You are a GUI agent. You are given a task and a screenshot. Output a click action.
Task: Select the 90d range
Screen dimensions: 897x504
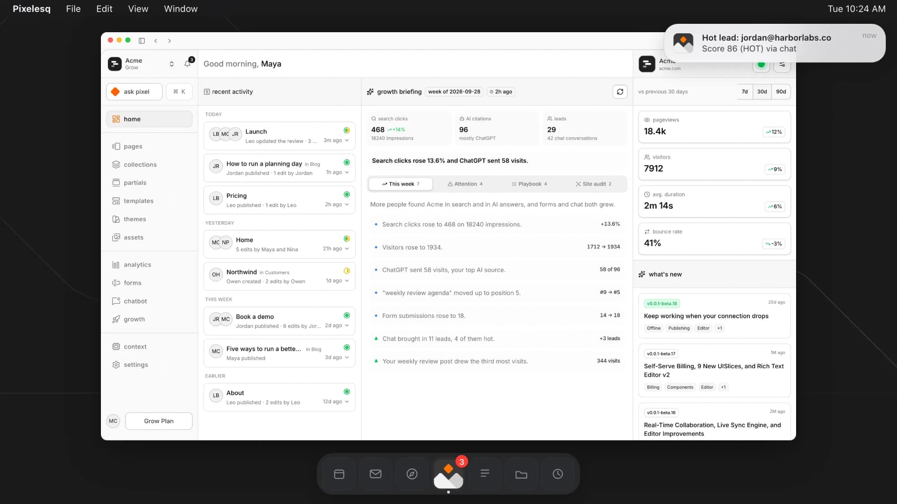(x=781, y=91)
